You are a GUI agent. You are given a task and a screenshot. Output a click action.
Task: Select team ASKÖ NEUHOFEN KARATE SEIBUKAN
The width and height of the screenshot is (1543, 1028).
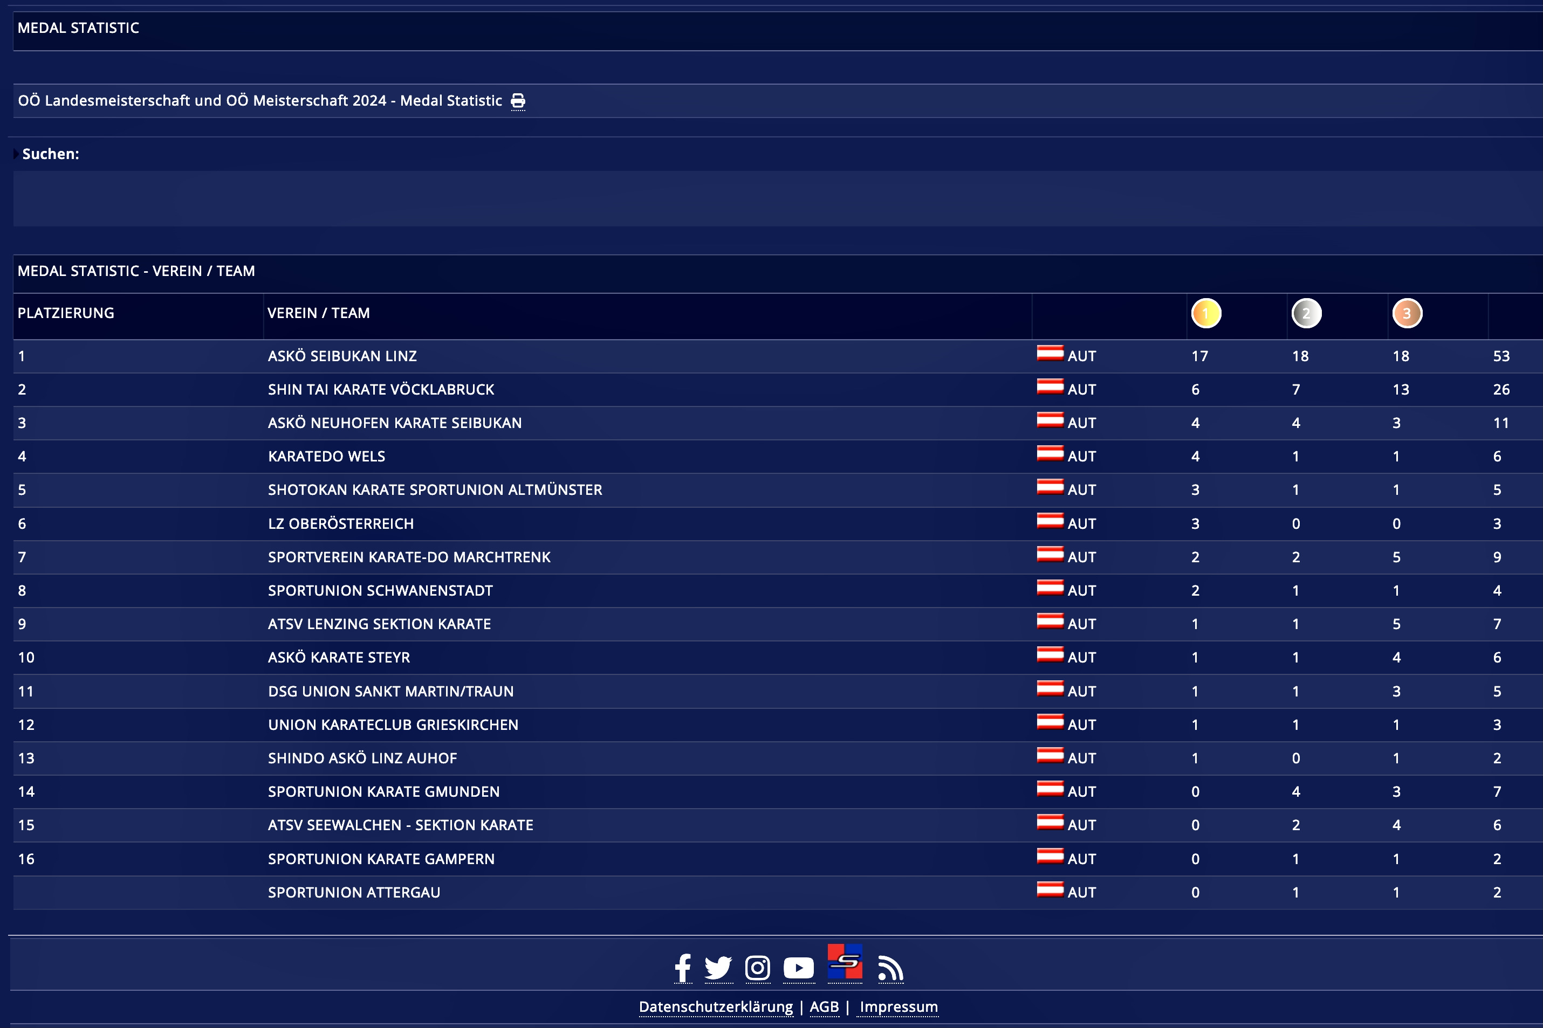pos(395,423)
